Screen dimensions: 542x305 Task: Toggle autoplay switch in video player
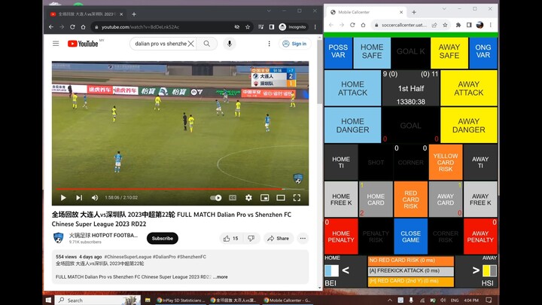[x=216, y=198]
